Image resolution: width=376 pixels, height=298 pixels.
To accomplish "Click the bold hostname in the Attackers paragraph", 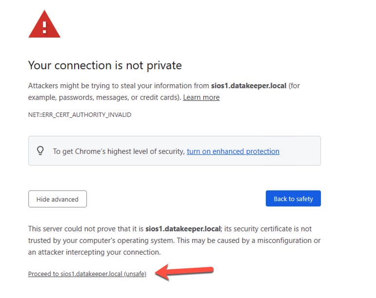I will tap(249, 86).
